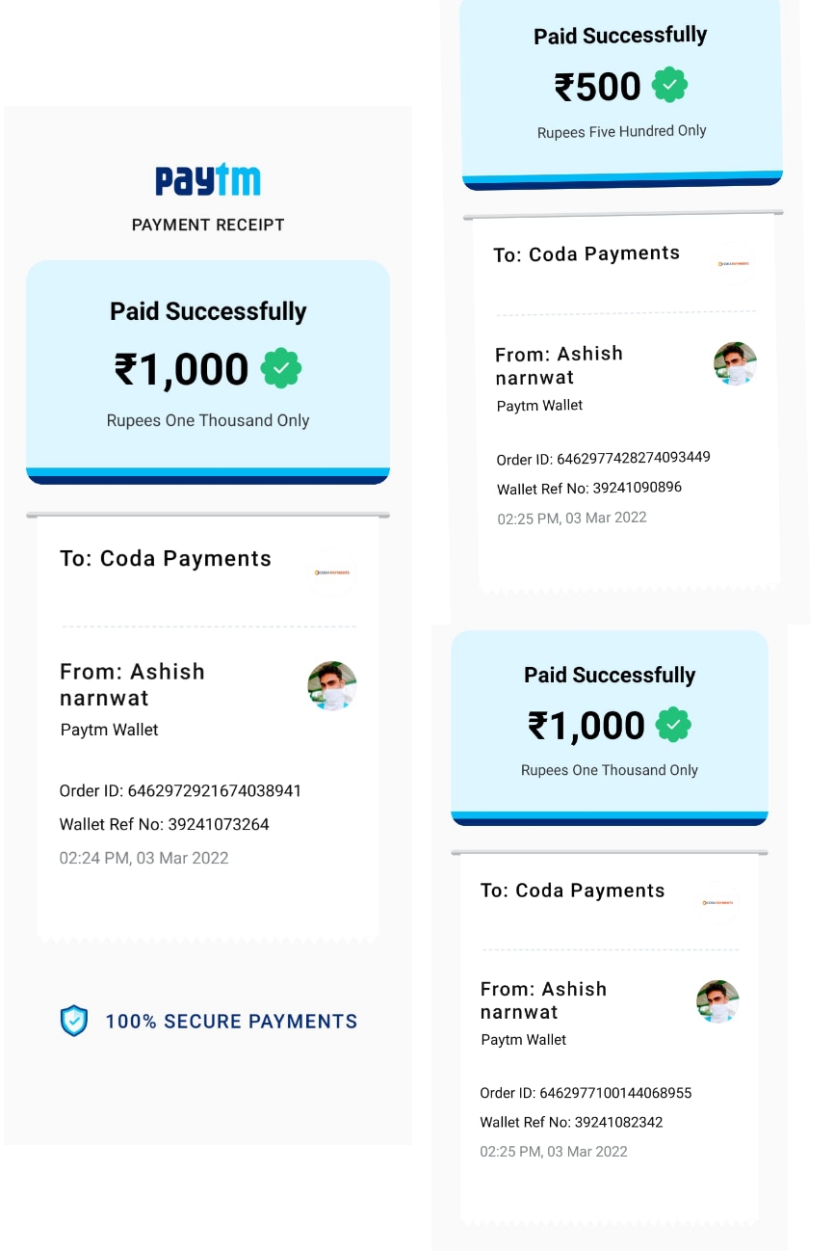Select Order ID 6462972921674038941
This screenshot has height=1251, width=834.
180,791
